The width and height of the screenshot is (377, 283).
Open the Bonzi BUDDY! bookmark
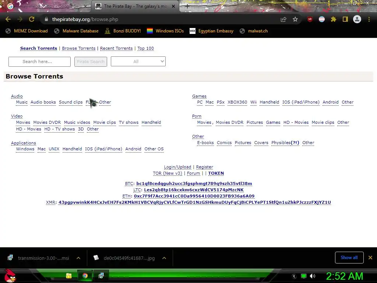(x=123, y=31)
